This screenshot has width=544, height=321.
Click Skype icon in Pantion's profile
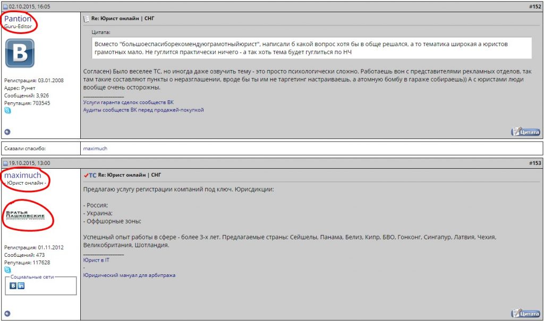(7, 110)
